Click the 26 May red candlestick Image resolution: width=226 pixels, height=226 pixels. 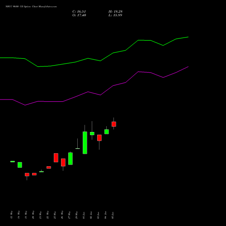click(63, 162)
